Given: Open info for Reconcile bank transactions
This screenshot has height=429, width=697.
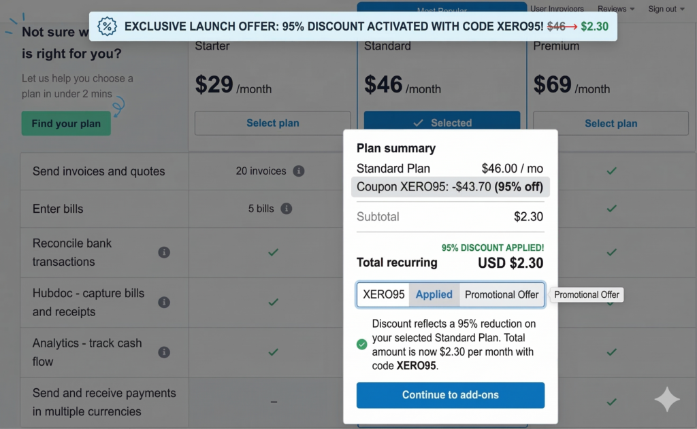Looking at the screenshot, I should coord(164,252).
